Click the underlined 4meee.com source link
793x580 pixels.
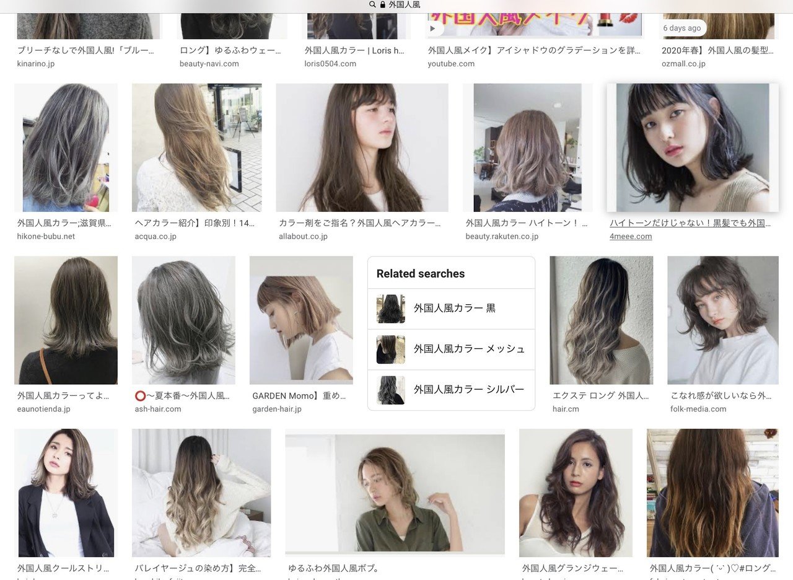pos(631,236)
